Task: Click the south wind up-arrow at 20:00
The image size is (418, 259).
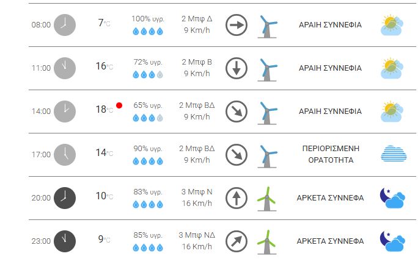Action: (236, 198)
